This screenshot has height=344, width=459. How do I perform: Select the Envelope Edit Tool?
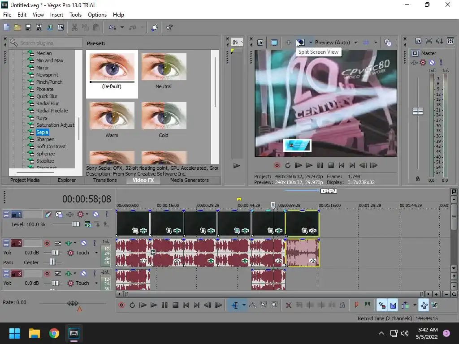coord(253,305)
